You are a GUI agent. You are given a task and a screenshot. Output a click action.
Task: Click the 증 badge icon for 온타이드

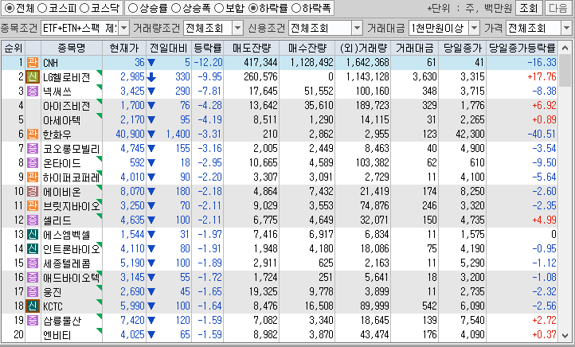(33, 162)
